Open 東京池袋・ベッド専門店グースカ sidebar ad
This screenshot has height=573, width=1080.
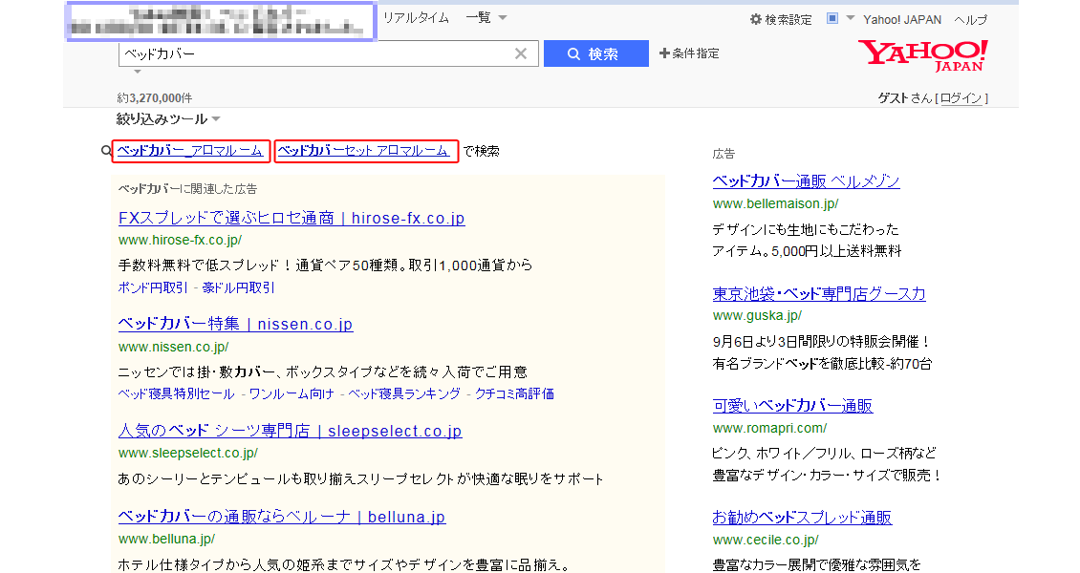819,294
